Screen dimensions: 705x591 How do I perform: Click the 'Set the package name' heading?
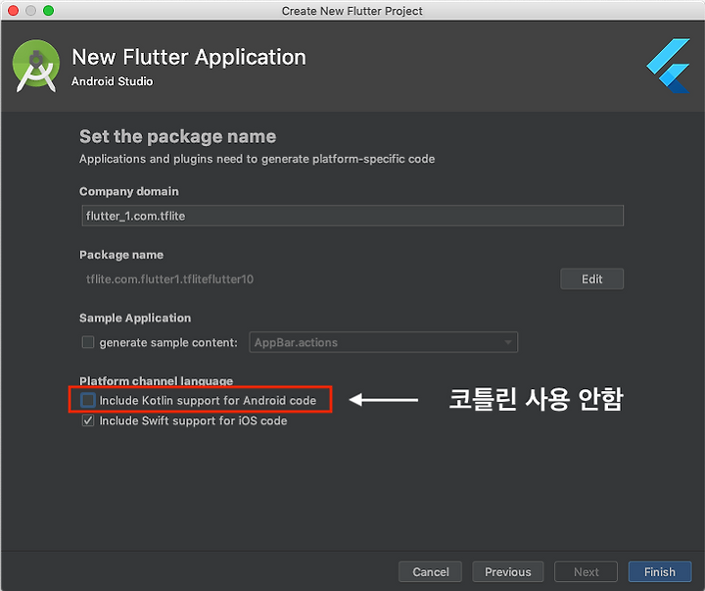[x=177, y=136]
